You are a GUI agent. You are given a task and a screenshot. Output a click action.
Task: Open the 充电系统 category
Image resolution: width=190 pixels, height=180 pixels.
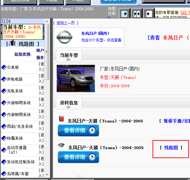(15, 91)
